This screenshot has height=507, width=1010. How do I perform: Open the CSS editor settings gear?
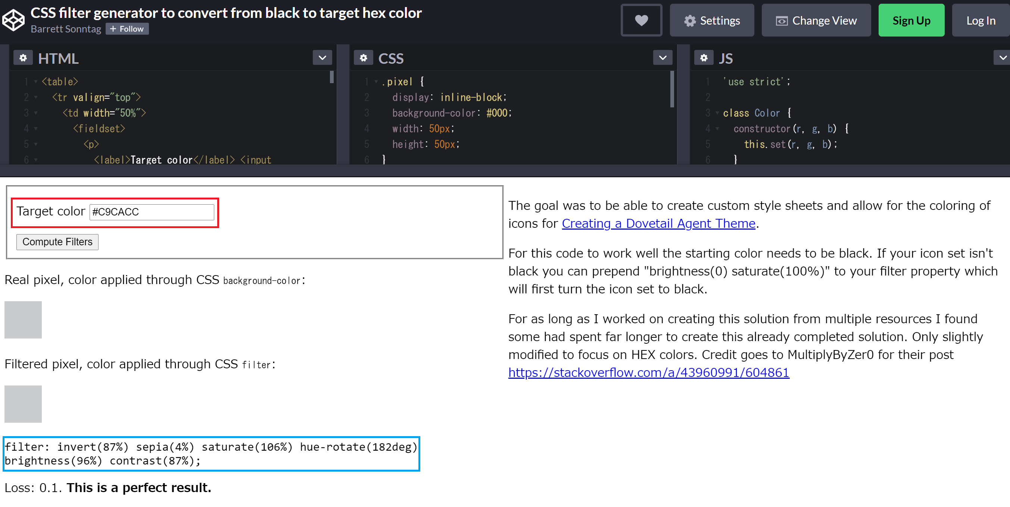click(x=364, y=58)
